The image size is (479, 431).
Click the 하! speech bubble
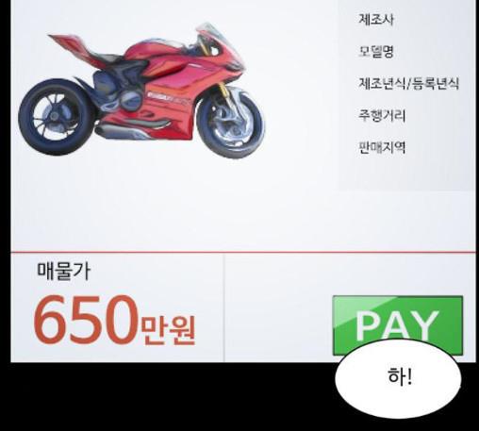click(x=398, y=378)
